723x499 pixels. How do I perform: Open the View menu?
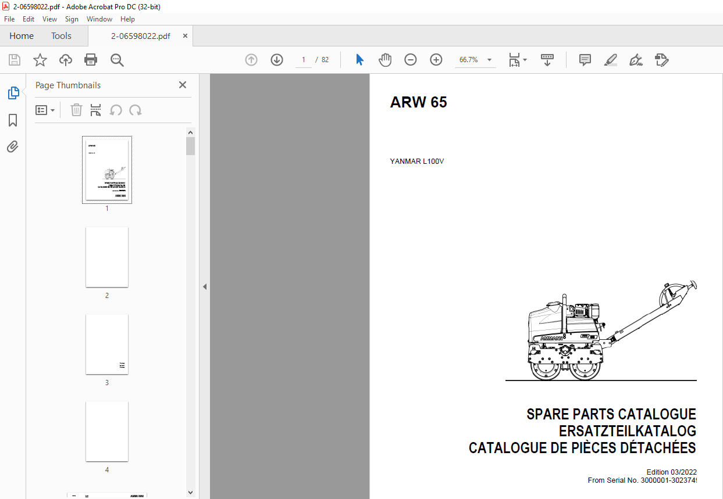point(50,19)
